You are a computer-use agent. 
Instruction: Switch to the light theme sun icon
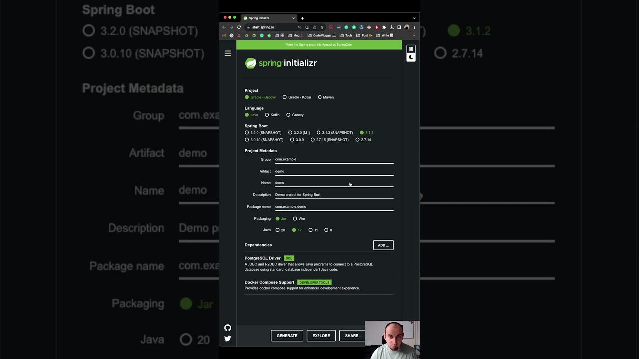point(411,49)
